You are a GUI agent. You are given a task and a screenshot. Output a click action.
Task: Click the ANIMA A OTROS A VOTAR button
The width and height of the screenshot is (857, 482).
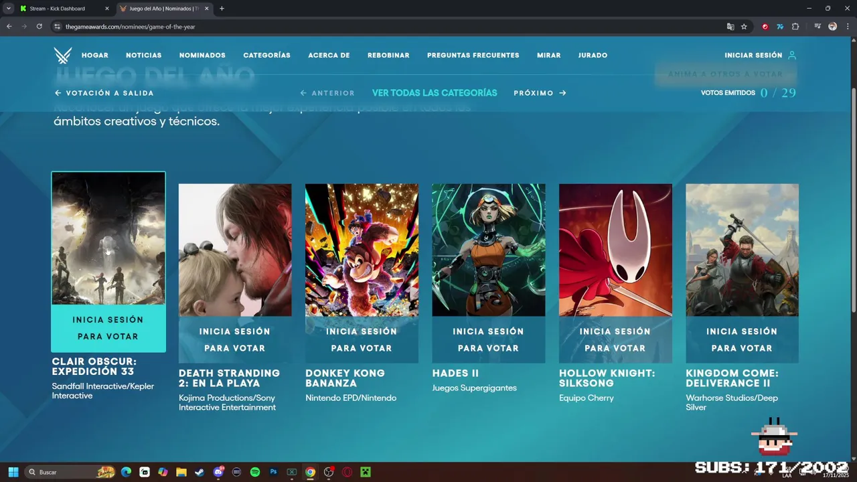coord(725,74)
